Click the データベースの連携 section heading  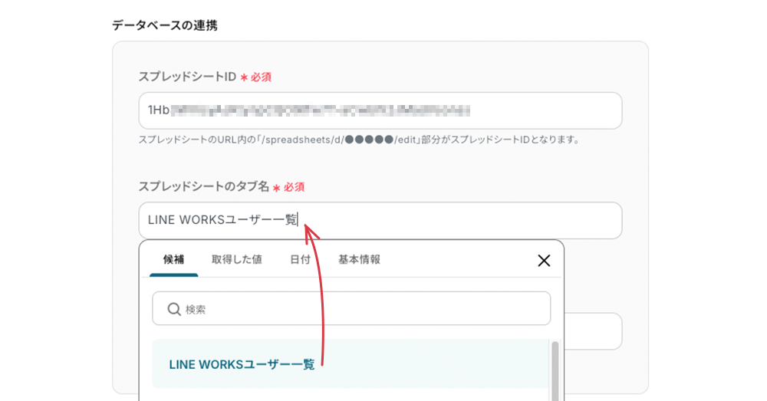165,25
